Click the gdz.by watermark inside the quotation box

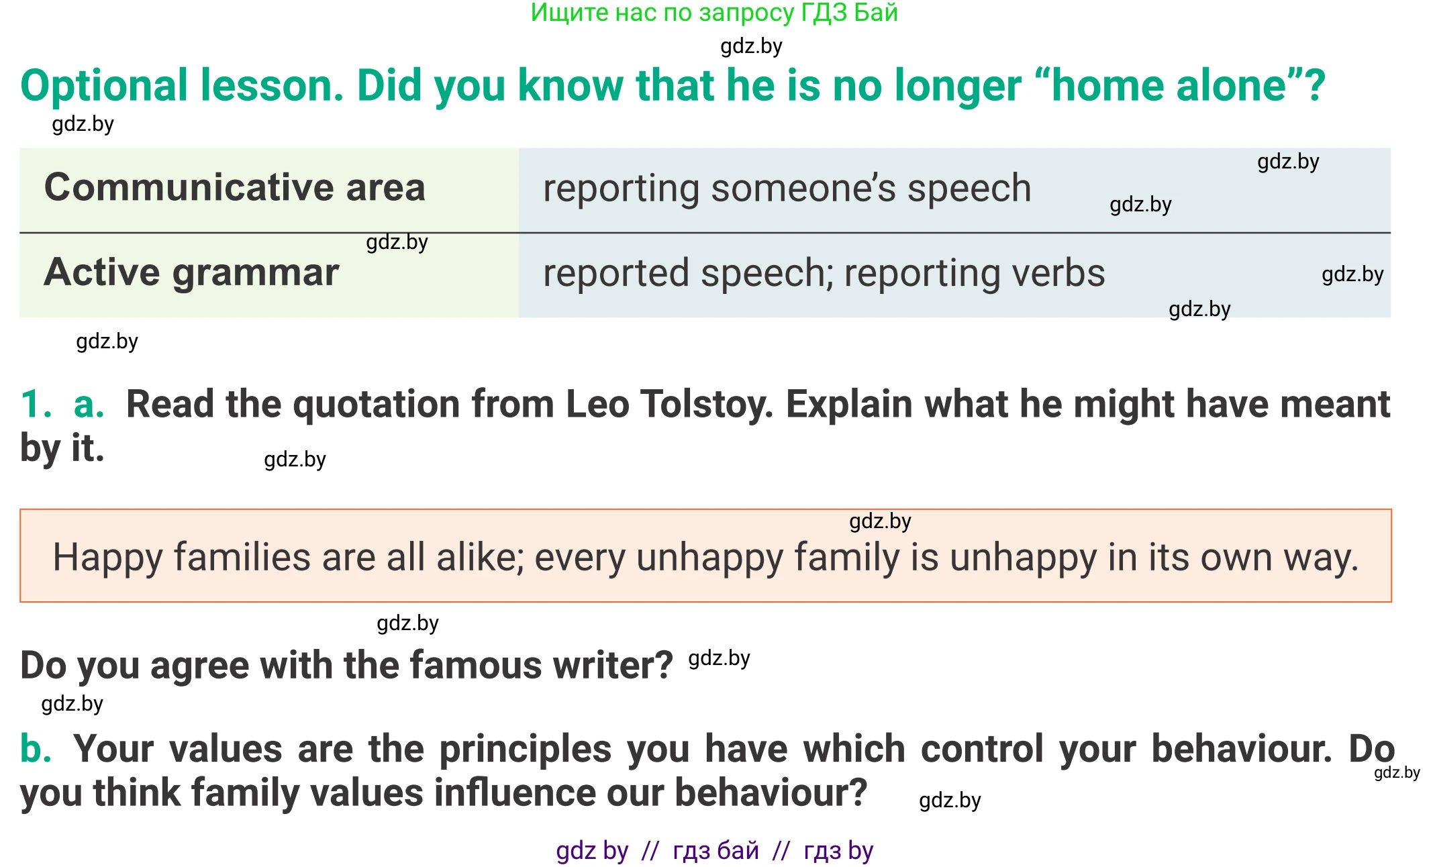tap(880, 521)
